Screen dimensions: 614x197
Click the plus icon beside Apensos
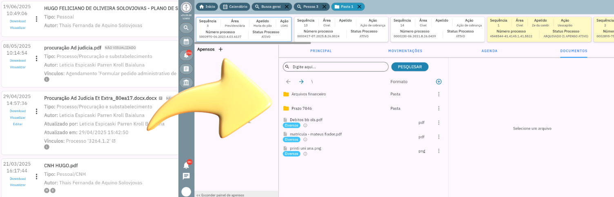click(x=221, y=49)
